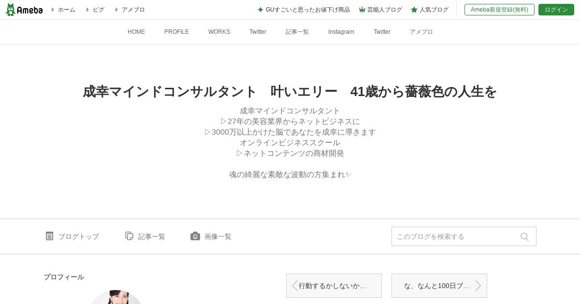The width and height of the screenshot is (580, 304).
Task: Go to ブログトップ
Action: coord(79,236)
